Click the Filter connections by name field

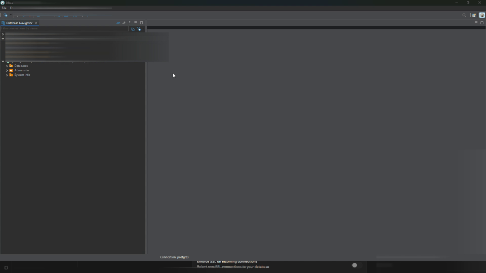click(64, 28)
